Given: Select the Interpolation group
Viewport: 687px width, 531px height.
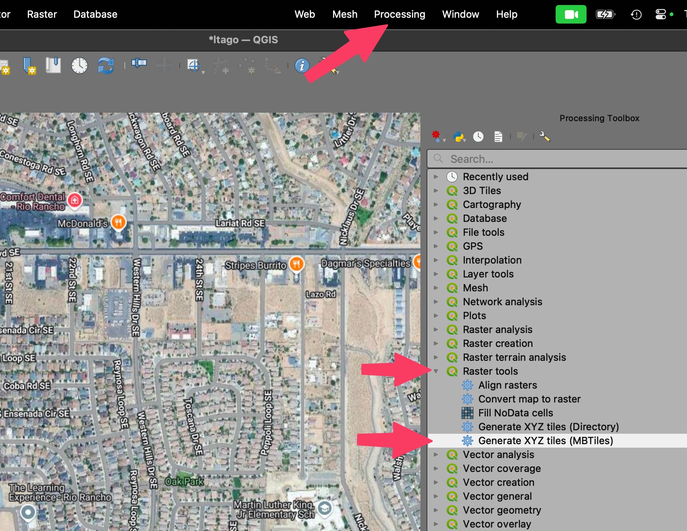Looking at the screenshot, I should 492,260.
